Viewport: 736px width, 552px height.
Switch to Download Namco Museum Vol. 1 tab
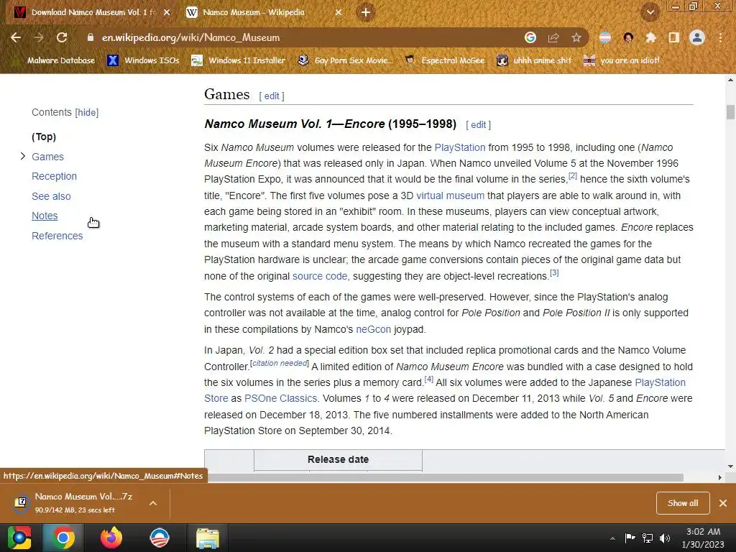[x=92, y=13]
